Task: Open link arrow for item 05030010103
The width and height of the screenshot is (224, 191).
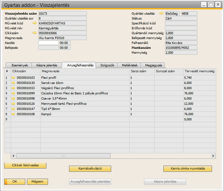Action: click(x=13, y=77)
